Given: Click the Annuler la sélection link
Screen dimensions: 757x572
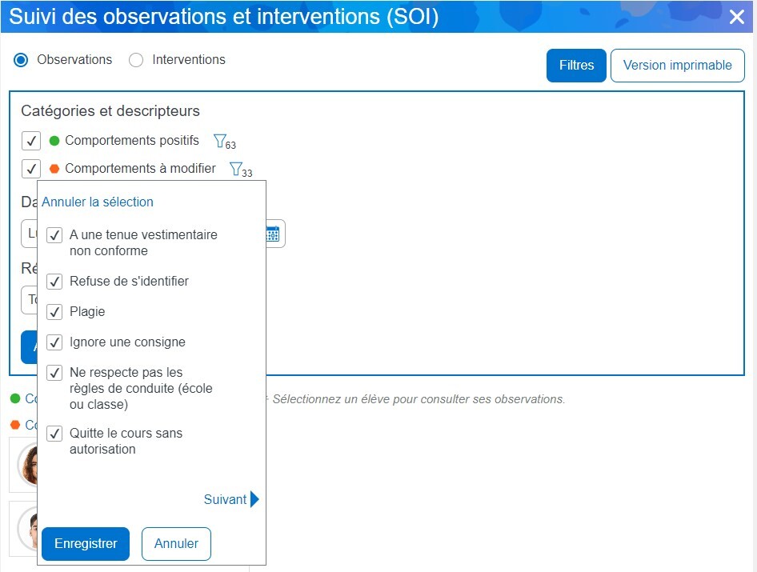Looking at the screenshot, I should pos(98,202).
